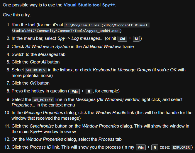
Task: Click the WM_HOTKEY code snippet in step 6
Action: pyautogui.click(x=36, y=70)
